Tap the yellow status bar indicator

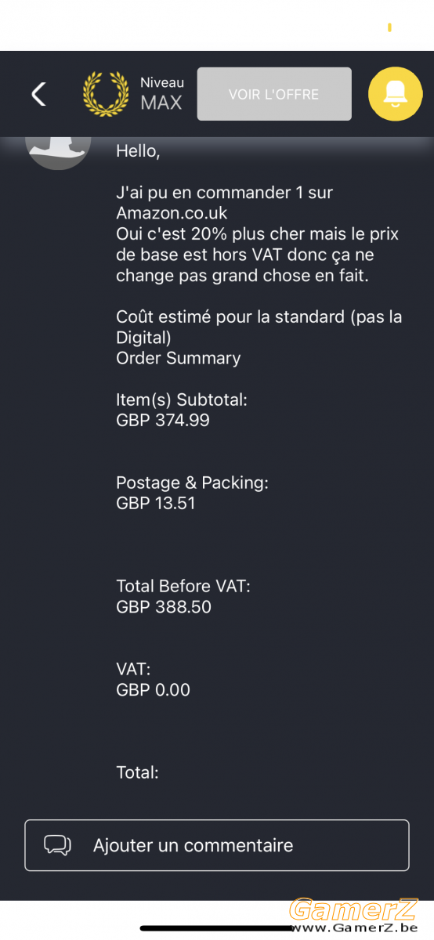[389, 27]
